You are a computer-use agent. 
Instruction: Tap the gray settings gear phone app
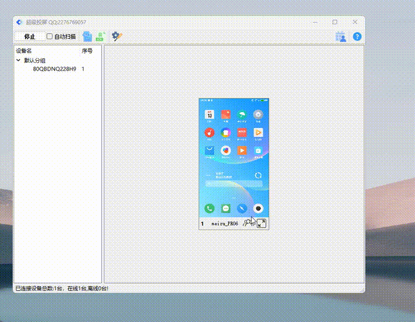(x=258, y=115)
